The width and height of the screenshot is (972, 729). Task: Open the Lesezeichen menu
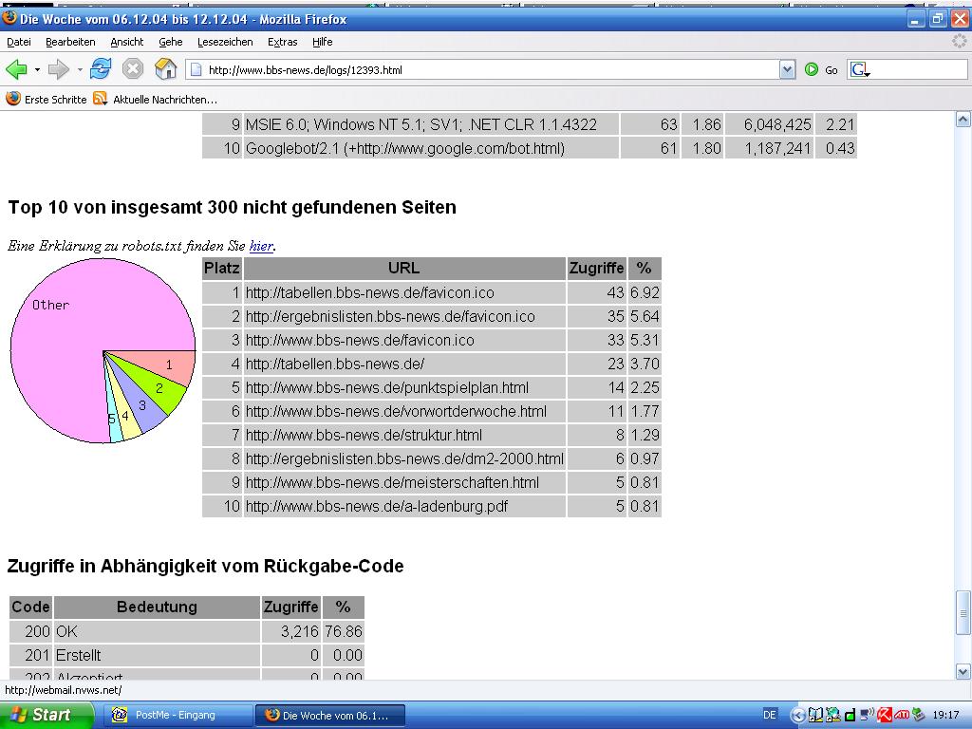[225, 42]
